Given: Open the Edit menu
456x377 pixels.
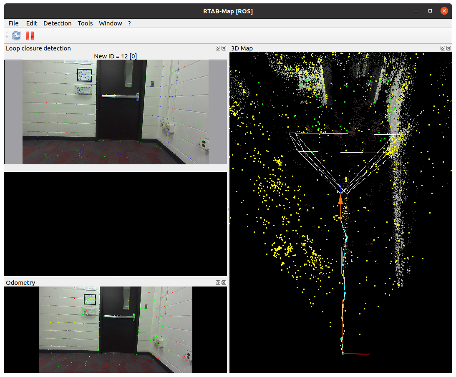Looking at the screenshot, I should click(x=32, y=23).
